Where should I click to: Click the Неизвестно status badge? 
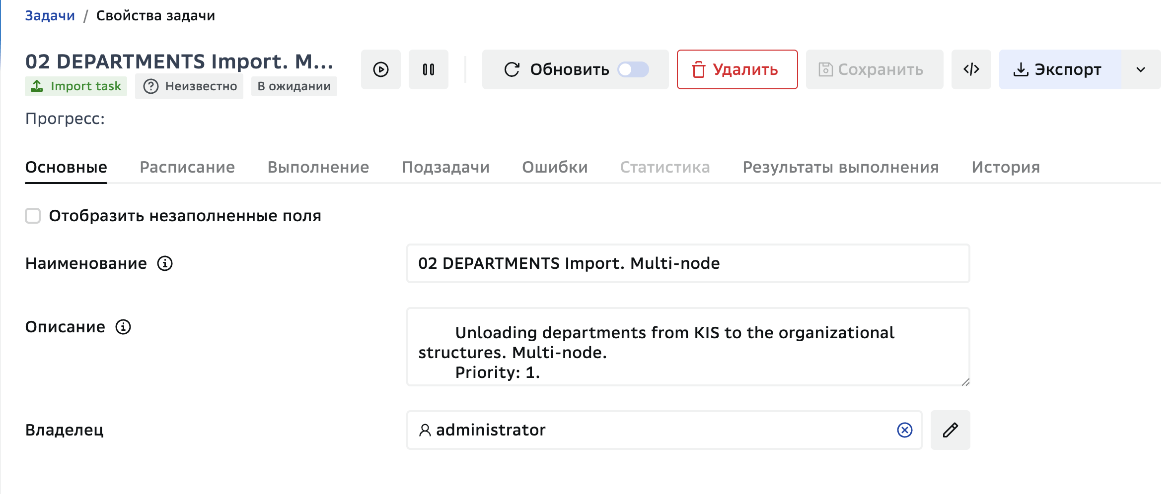189,86
